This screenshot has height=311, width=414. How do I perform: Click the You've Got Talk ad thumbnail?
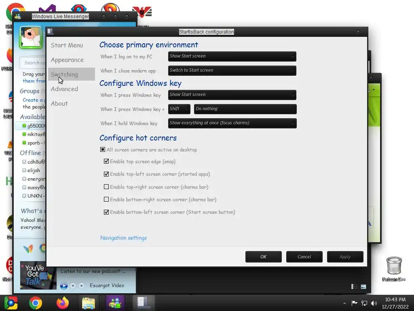38,275
